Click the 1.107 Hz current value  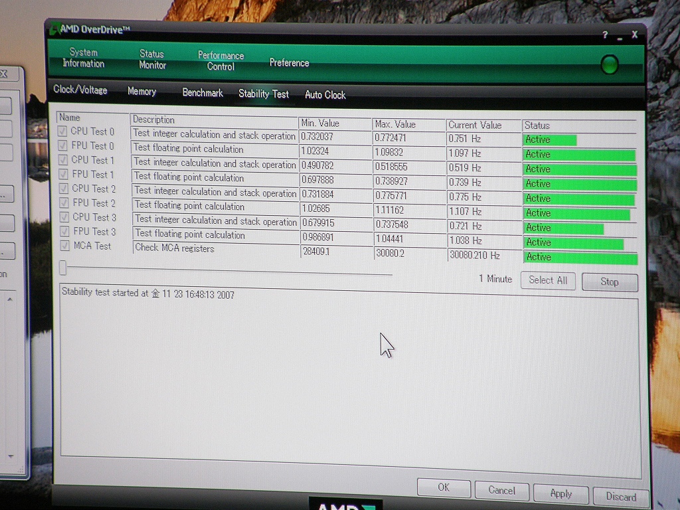tap(466, 212)
